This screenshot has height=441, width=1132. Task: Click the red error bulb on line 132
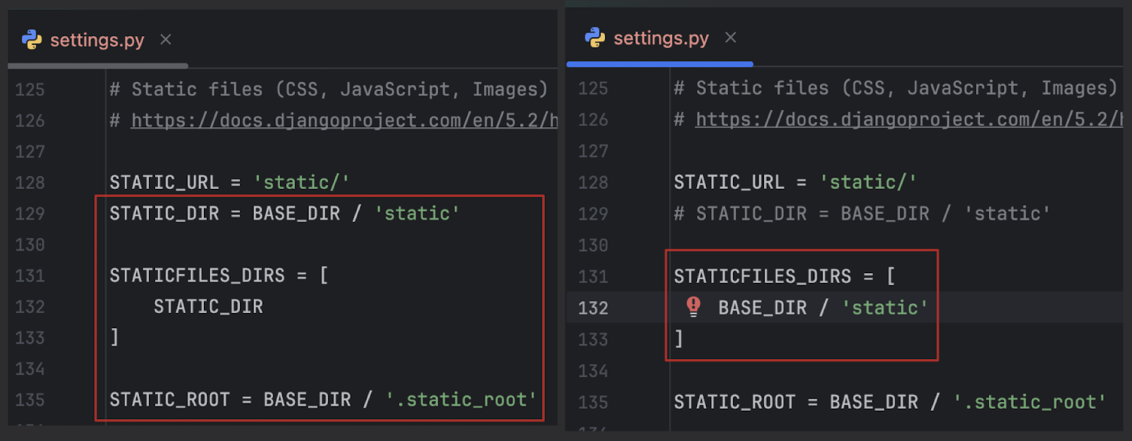(x=693, y=306)
